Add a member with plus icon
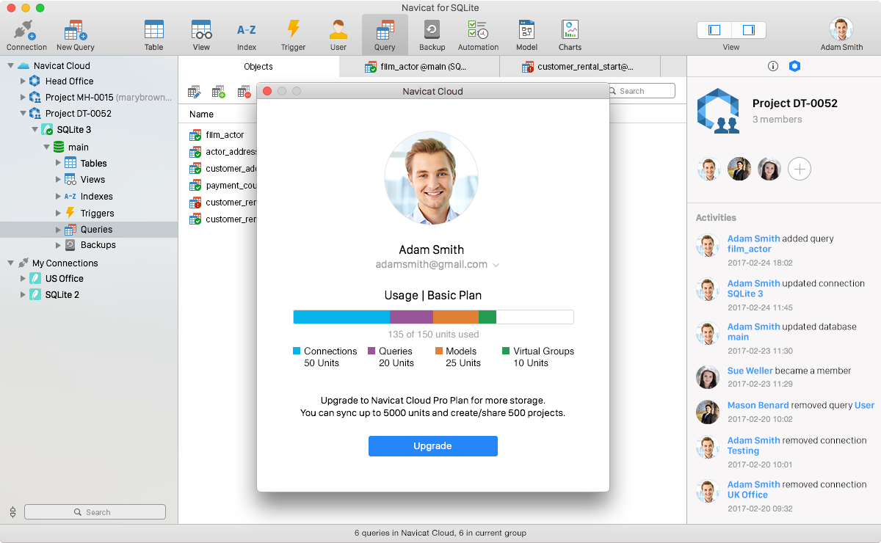Image resolution: width=881 pixels, height=543 pixels. click(x=800, y=170)
